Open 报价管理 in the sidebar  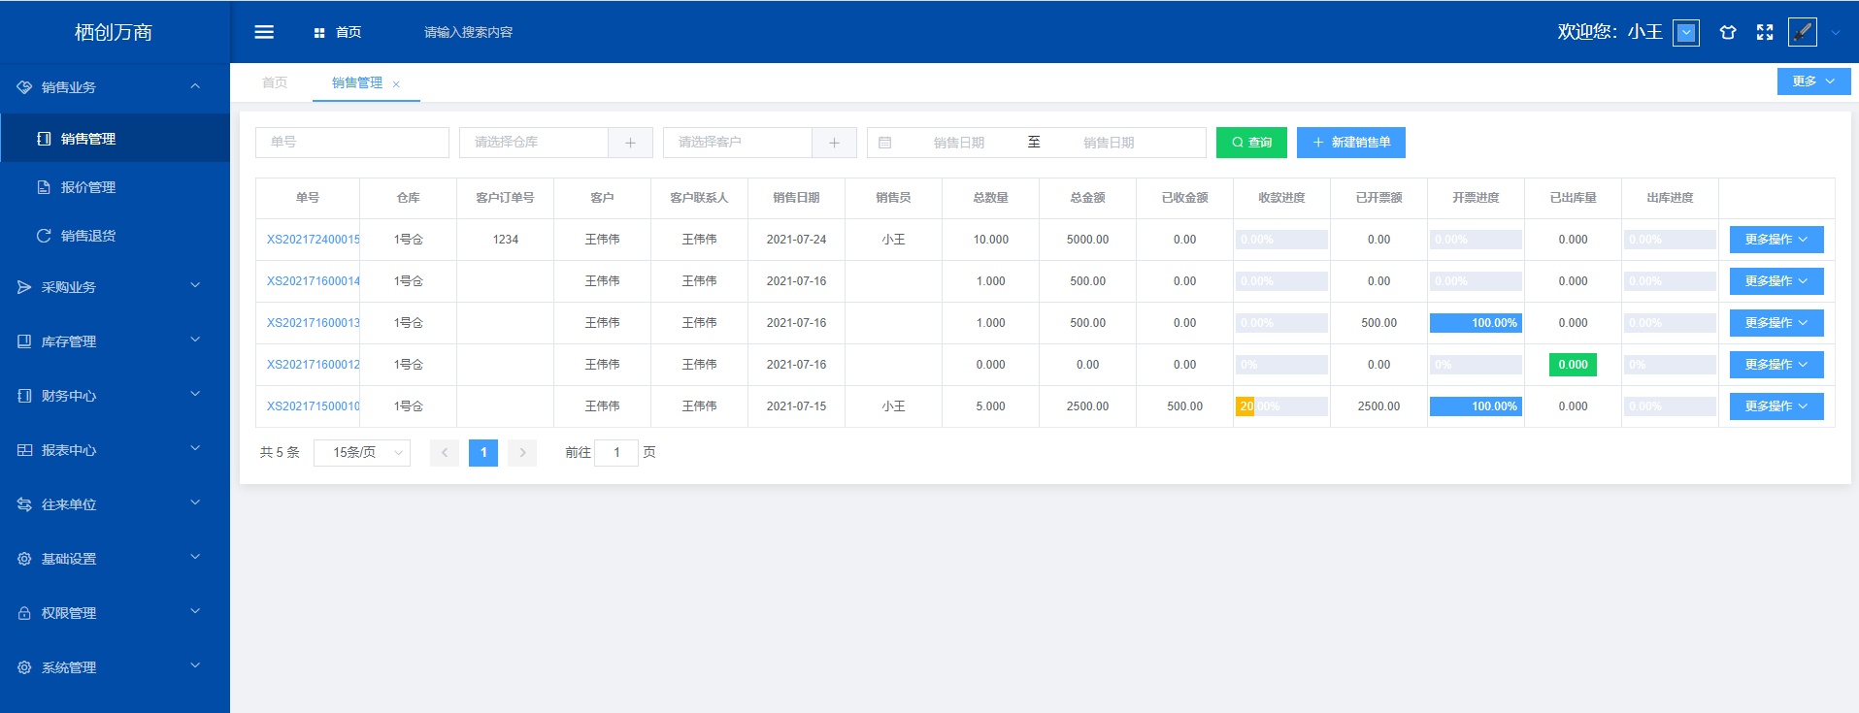click(x=115, y=187)
